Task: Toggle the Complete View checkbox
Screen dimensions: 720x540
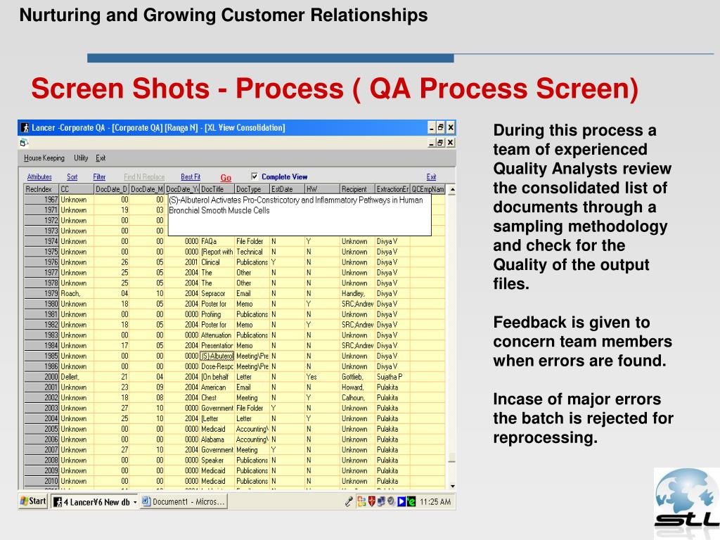Action: coord(255,176)
